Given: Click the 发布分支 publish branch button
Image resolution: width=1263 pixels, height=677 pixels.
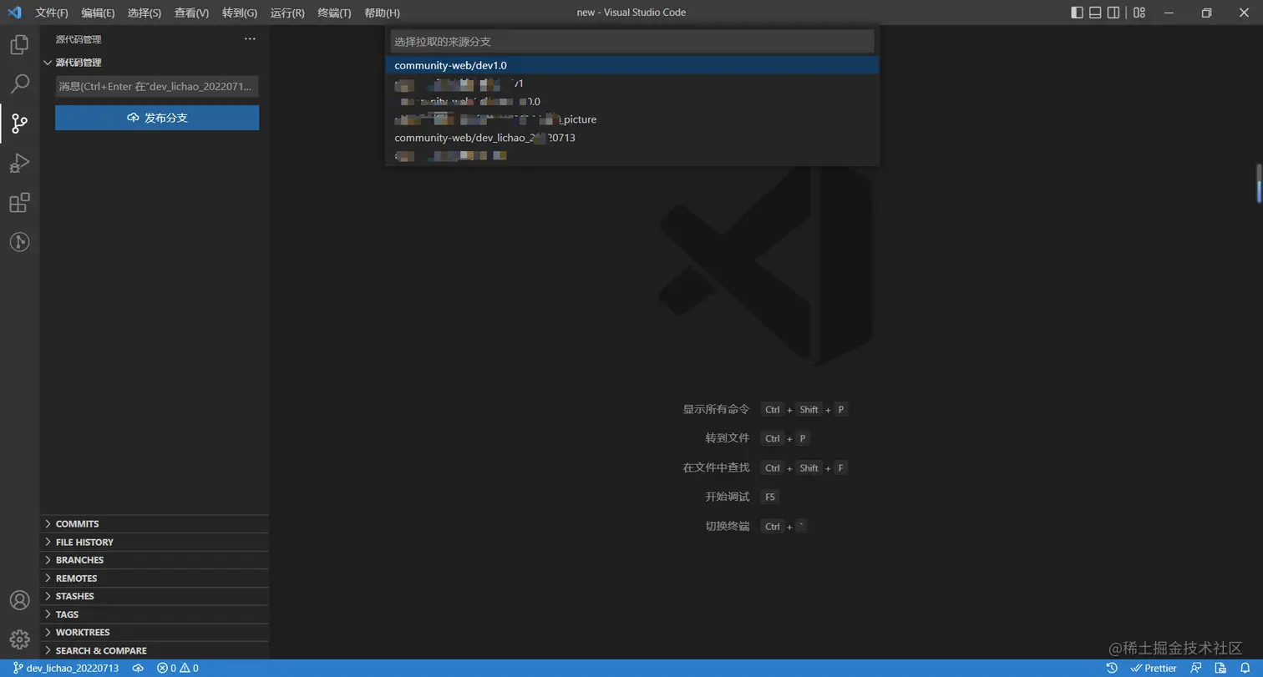Looking at the screenshot, I should pyautogui.click(x=157, y=118).
